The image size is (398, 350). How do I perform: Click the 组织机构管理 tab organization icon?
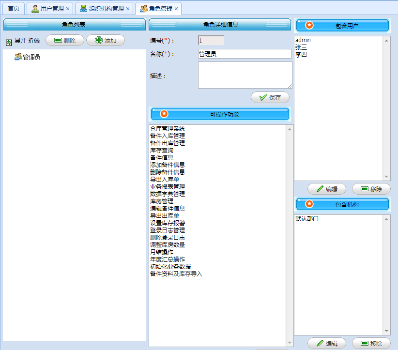(83, 8)
